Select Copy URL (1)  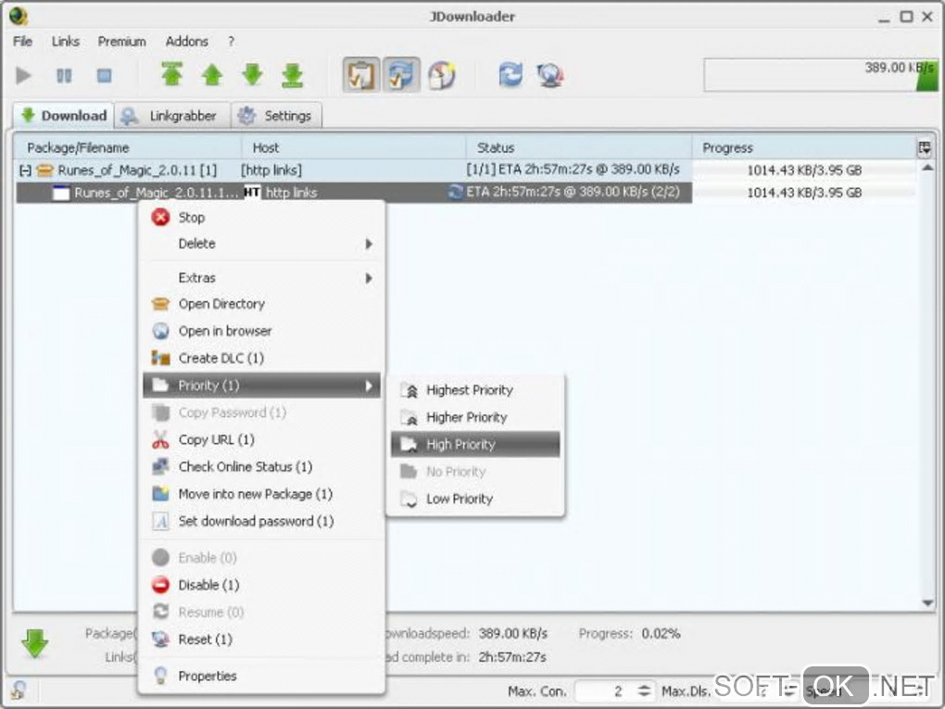point(261,439)
